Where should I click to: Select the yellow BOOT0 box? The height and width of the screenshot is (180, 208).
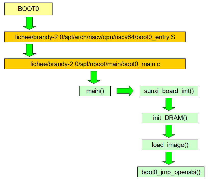click(x=28, y=9)
